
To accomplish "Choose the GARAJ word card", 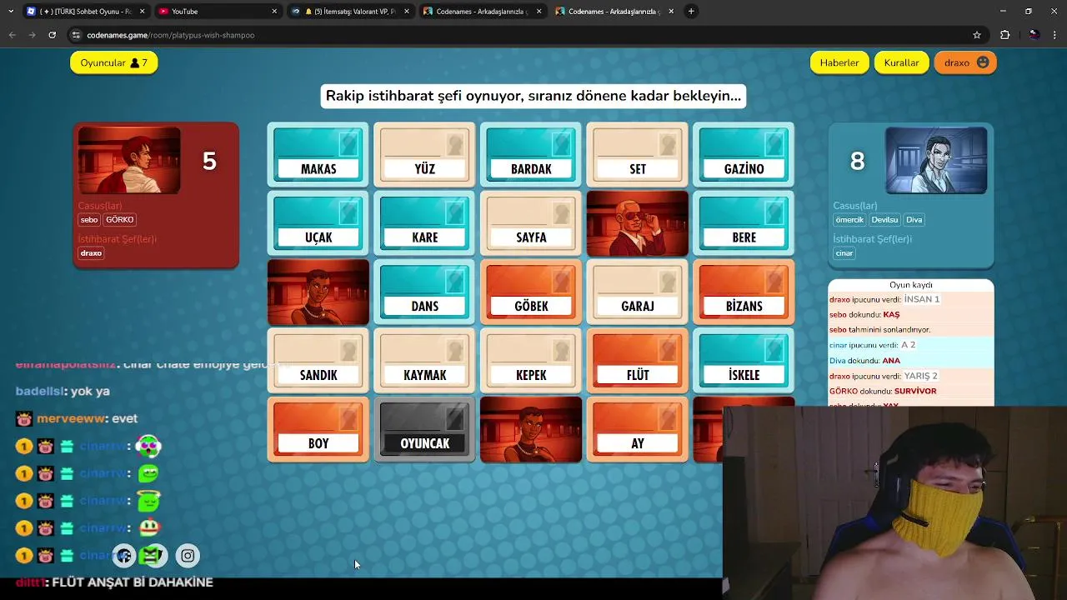I will 638,292.
